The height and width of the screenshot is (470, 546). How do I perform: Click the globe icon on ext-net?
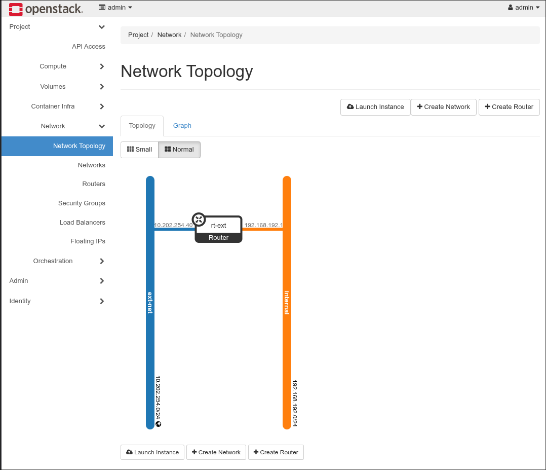pyautogui.click(x=159, y=424)
